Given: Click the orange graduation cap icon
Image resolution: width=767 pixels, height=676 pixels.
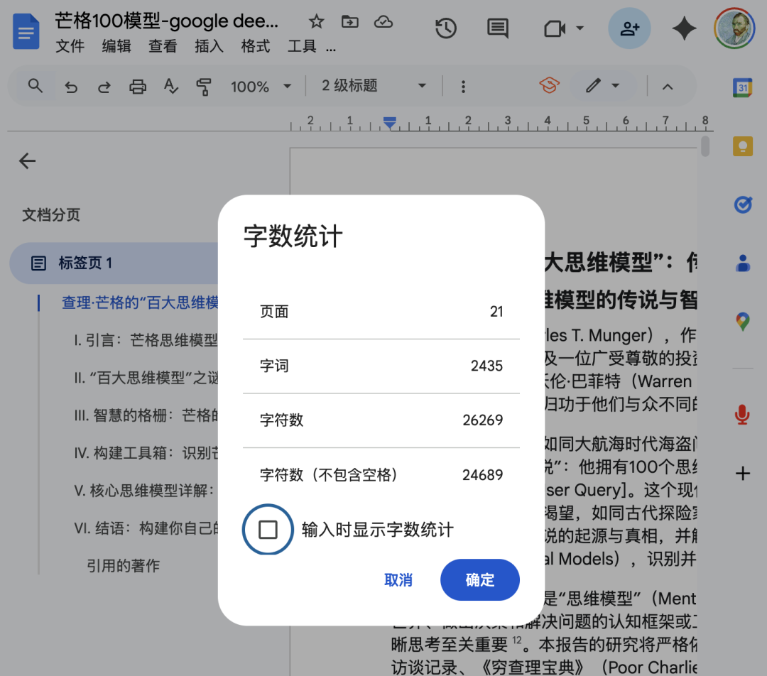Looking at the screenshot, I should pos(549,86).
